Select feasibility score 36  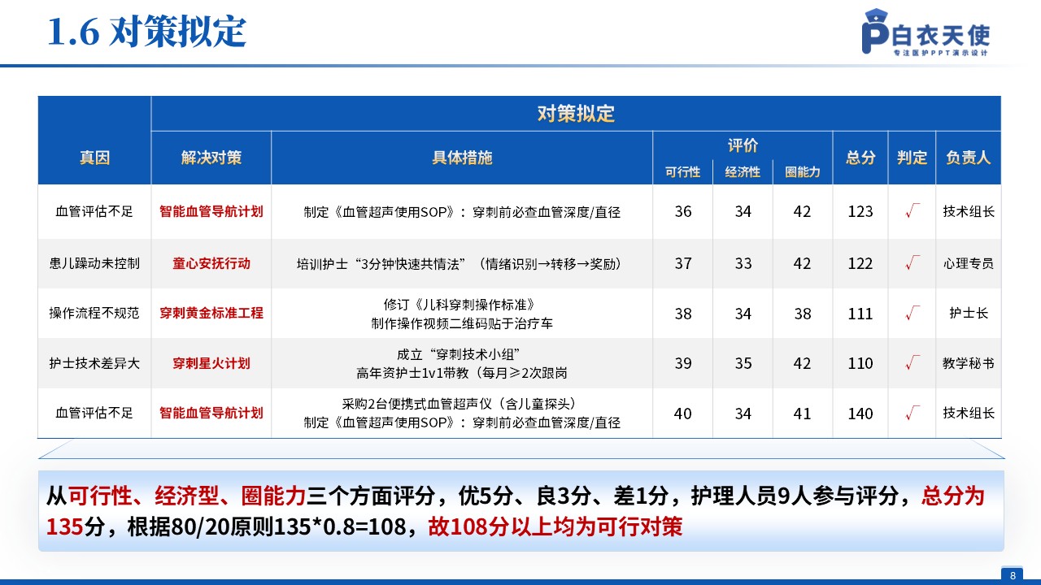pyautogui.click(x=683, y=211)
